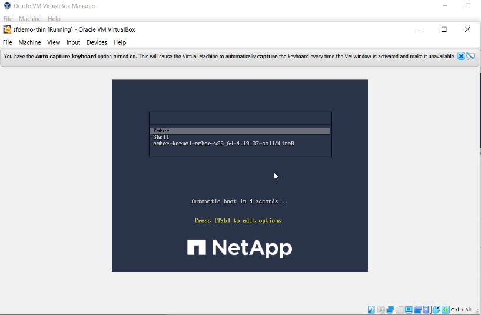Open File menu in VirtualBox Manager window
Viewport: 481px width, 315px height.
pyautogui.click(x=8, y=19)
